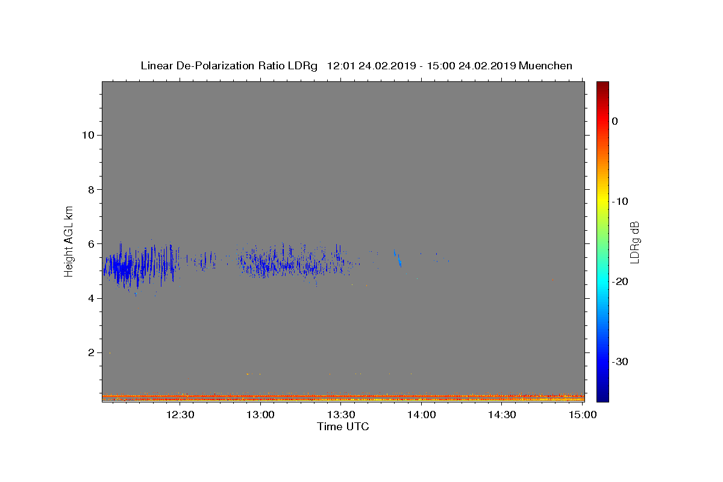Click the plot title 'Linear De-Polarization Ratio LDRg'
The width and height of the screenshot is (723, 482).
[x=229, y=66]
